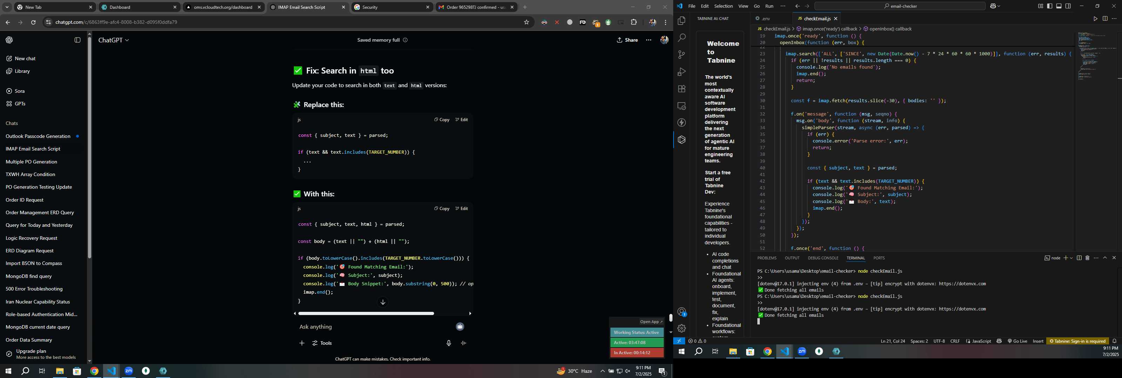Open the remote window indicator in VS Code status bar
This screenshot has height=378, width=1122.
click(679, 341)
